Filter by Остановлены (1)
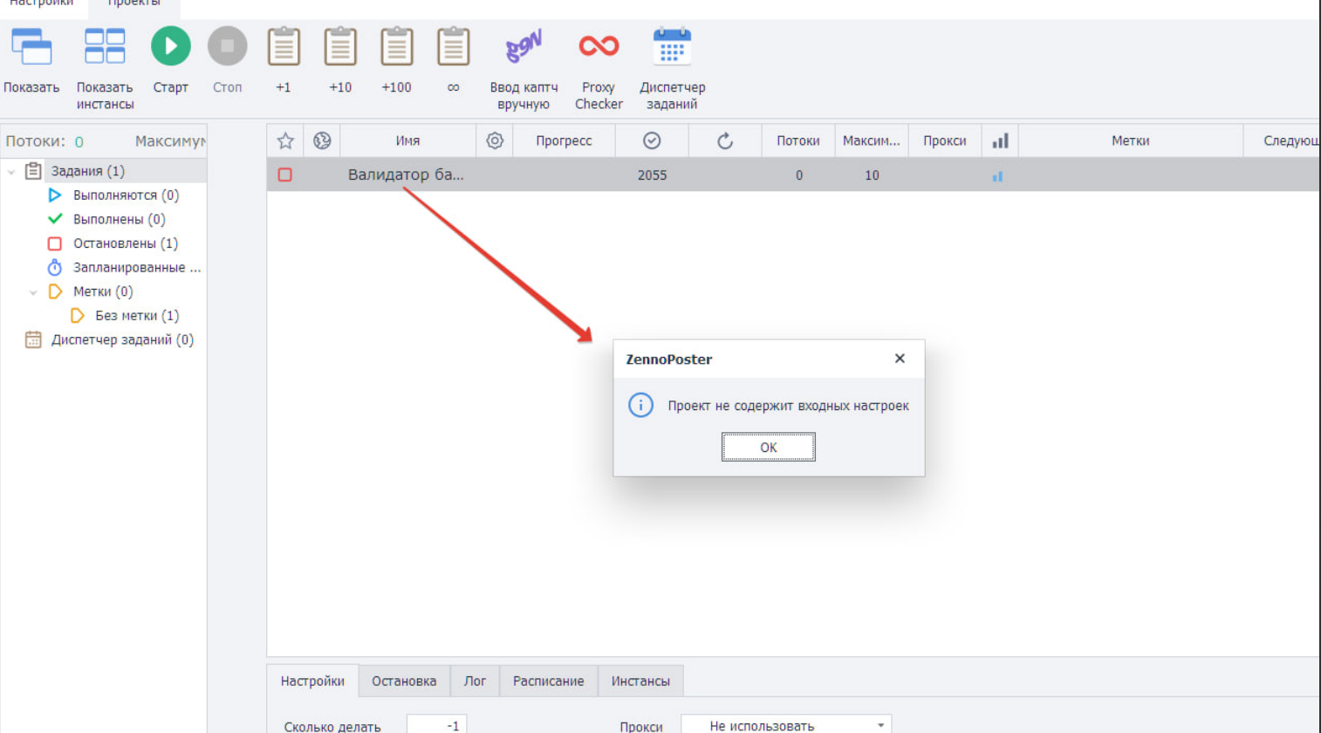Screen dimensions: 1321x733 pos(125,243)
